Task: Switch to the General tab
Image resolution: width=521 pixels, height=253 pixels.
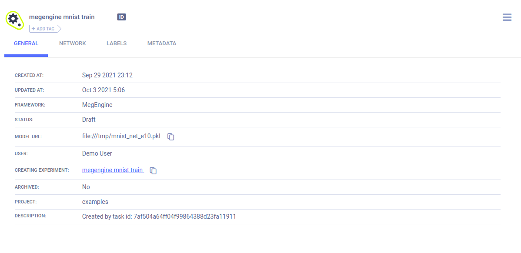Action: pos(26,43)
